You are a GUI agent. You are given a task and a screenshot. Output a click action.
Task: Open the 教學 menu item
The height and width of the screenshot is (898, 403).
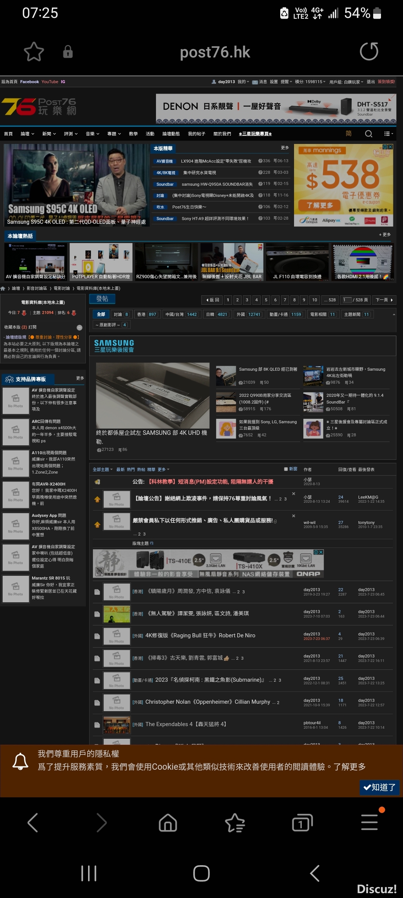[x=133, y=134]
